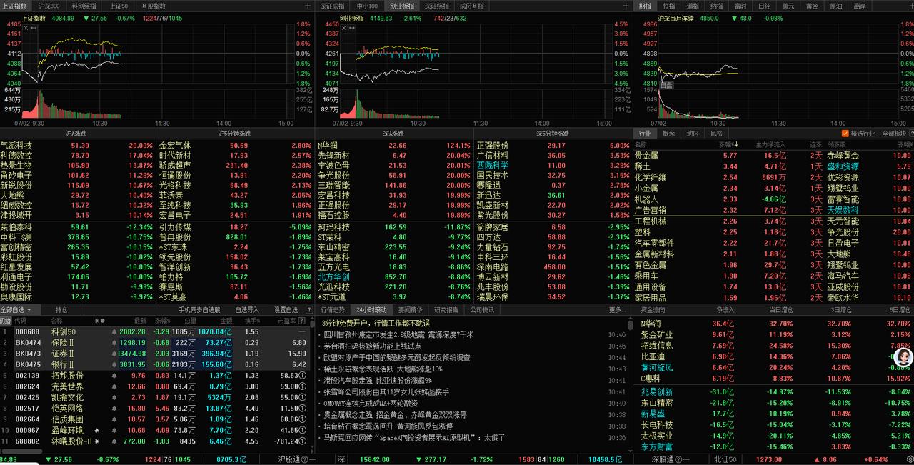Click the alert bell for 盈峰环境
914x465 pixels.
click(114, 430)
